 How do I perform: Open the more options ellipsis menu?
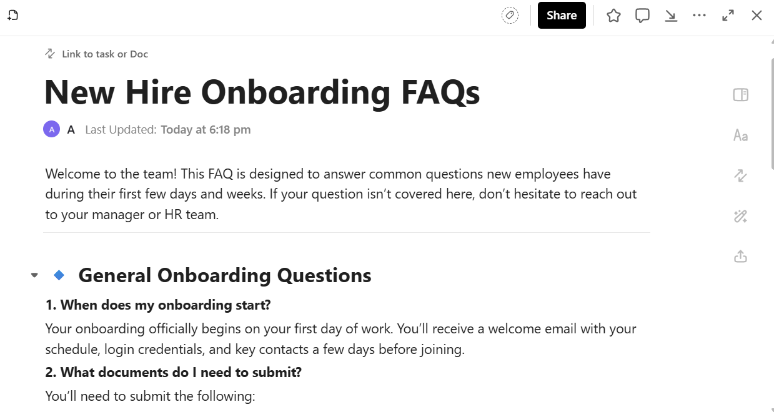699,15
